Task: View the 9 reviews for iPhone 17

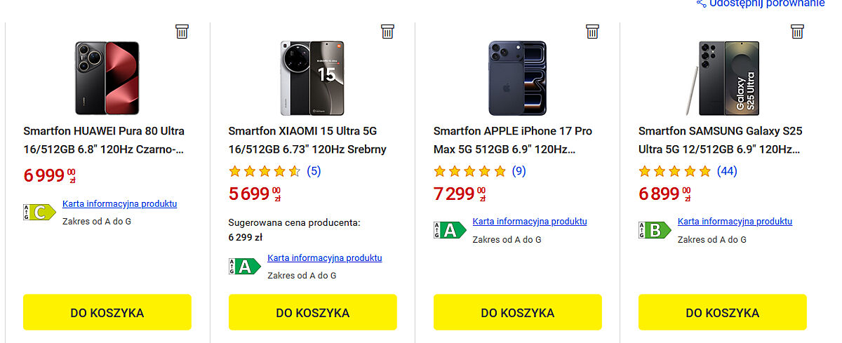Action: tap(519, 170)
